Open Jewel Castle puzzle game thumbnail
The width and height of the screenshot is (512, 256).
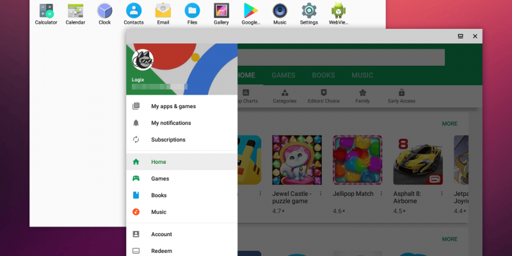pos(297,160)
